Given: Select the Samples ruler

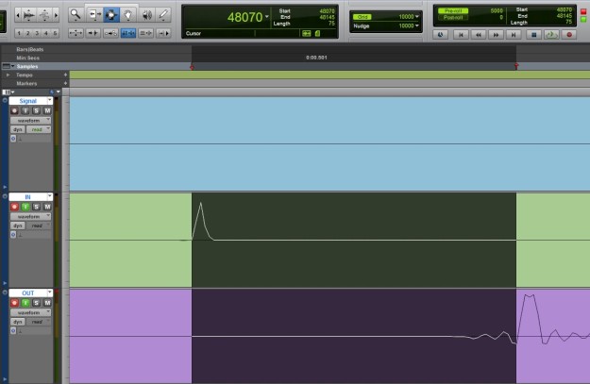Looking at the screenshot, I should [x=27, y=67].
